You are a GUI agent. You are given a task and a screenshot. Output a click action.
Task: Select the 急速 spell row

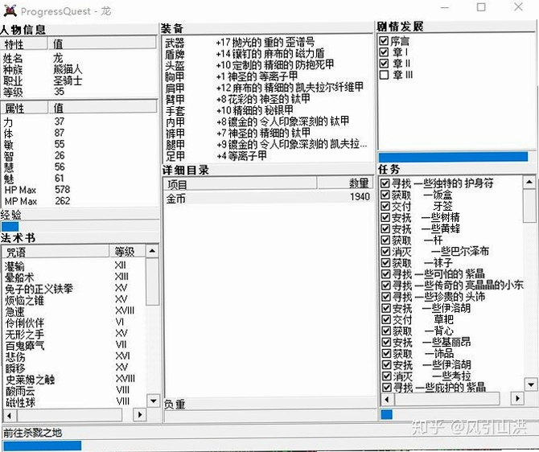click(x=74, y=310)
